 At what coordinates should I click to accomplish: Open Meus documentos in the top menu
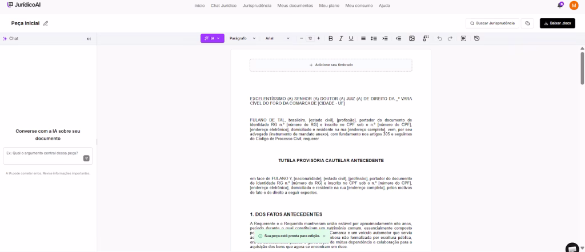pyautogui.click(x=295, y=6)
